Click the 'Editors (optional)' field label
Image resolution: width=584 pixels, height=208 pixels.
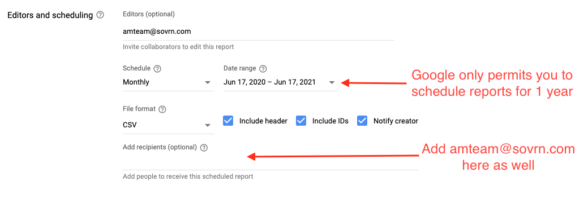[149, 15]
